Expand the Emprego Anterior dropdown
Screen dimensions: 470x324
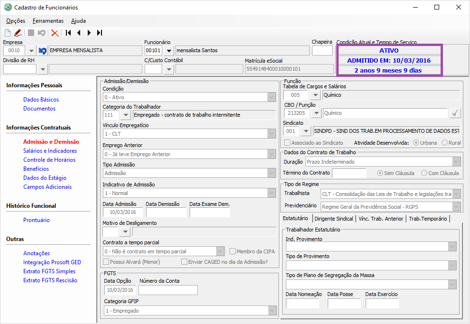[272, 154]
